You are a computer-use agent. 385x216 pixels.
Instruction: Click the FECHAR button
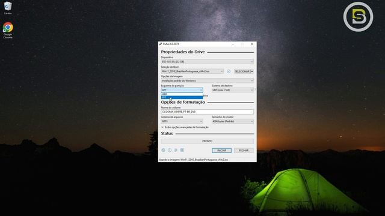[244, 151]
